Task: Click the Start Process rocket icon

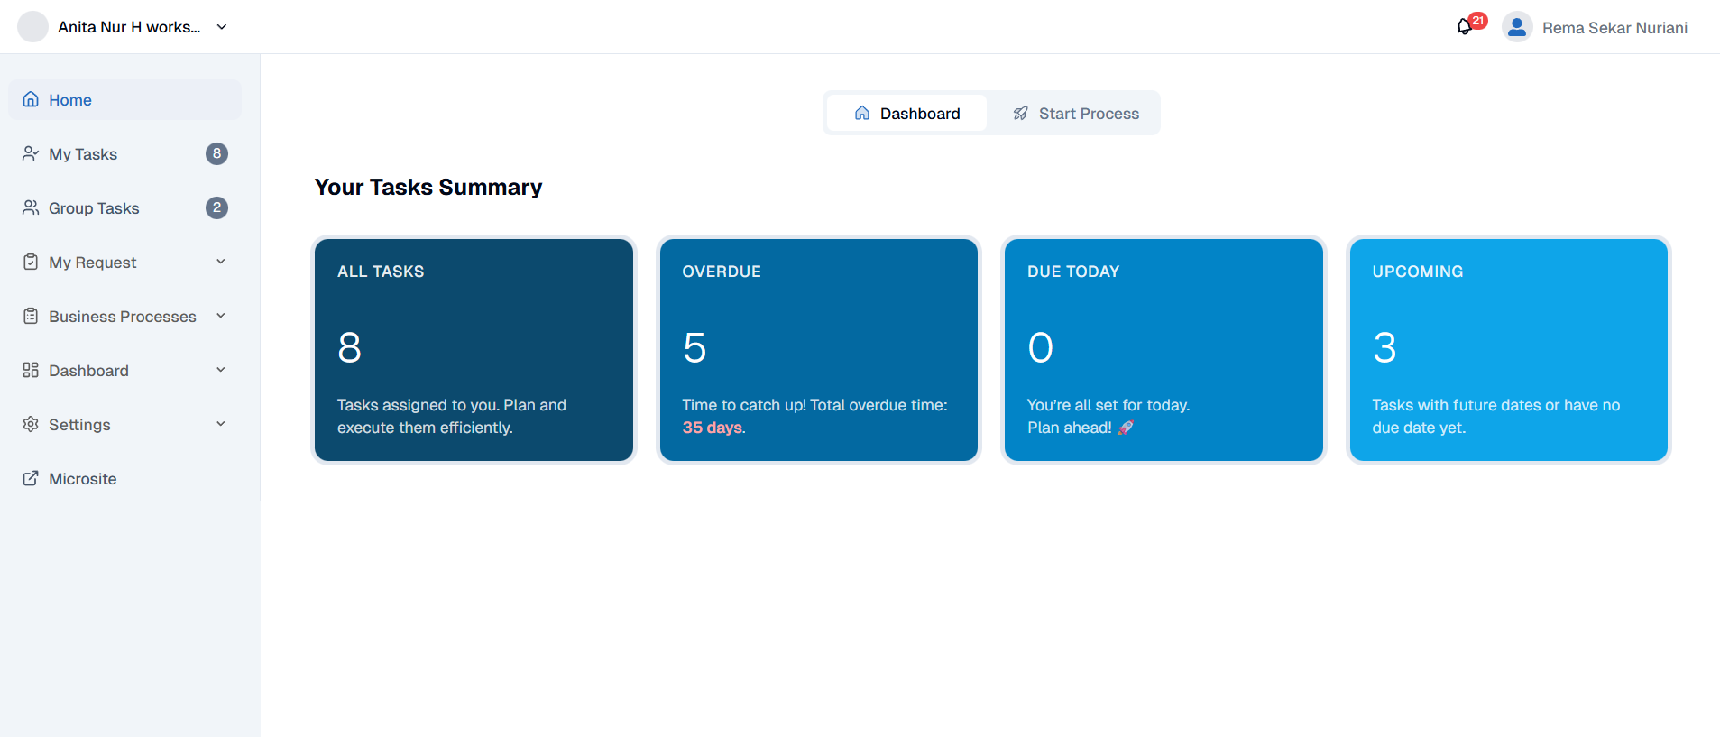Action: (1020, 114)
